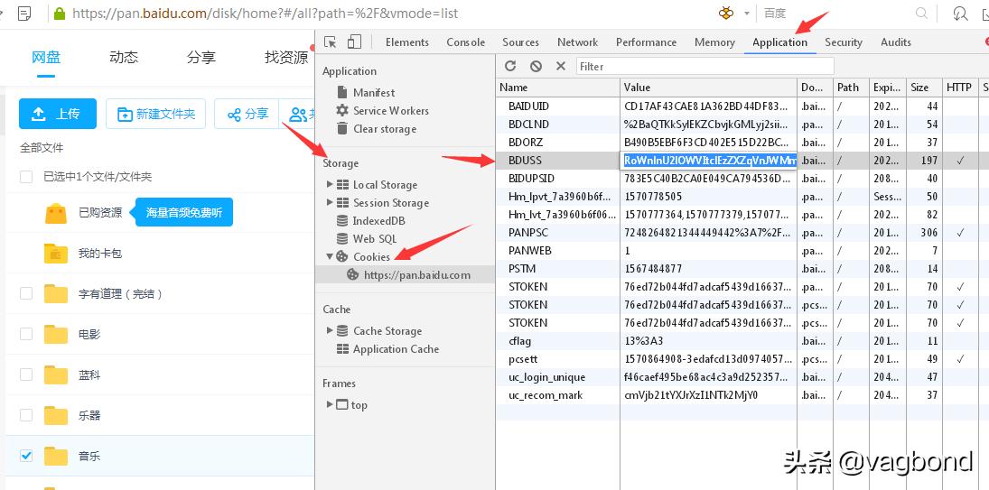Click the Manifest file icon
The width and height of the screenshot is (989, 490).
(342, 92)
